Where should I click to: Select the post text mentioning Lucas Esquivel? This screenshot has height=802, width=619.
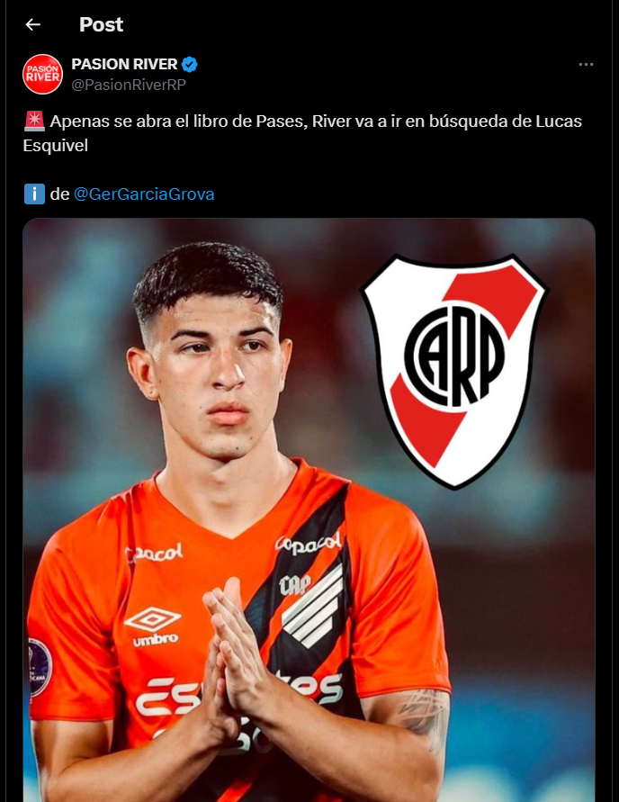[302, 133]
